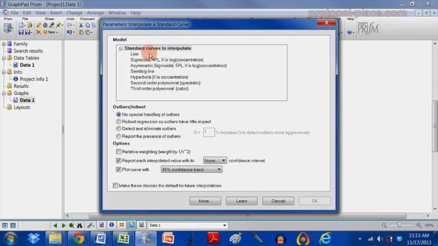
Task: Click the More... button
Action: [205, 201]
